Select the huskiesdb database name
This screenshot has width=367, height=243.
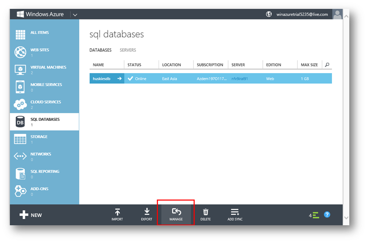pos(101,79)
